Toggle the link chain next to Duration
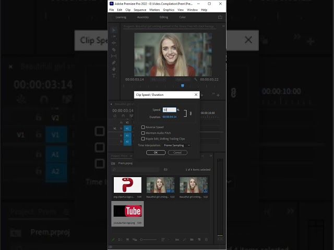 (190, 114)
